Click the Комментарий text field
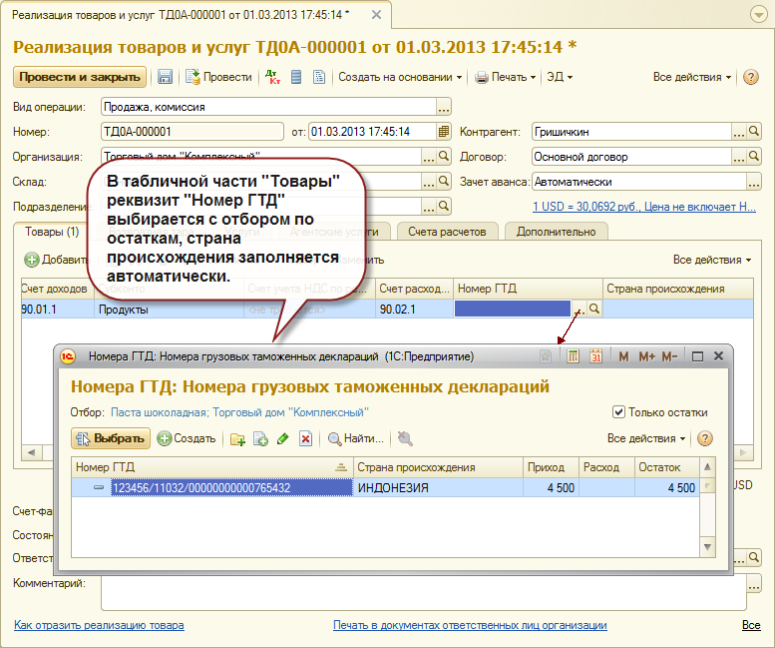Screen dimensions: 775x648 pos(424,592)
